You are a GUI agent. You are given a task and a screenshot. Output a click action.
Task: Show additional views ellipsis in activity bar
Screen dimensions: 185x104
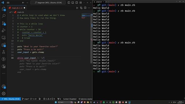coord(3,73)
